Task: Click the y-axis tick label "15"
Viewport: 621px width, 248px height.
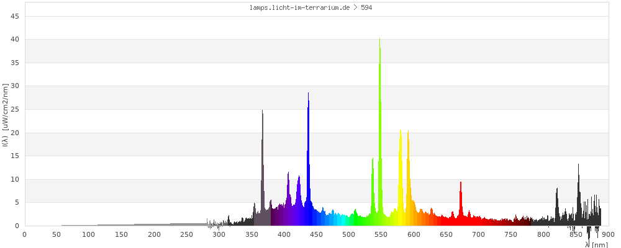Action: click(16, 156)
